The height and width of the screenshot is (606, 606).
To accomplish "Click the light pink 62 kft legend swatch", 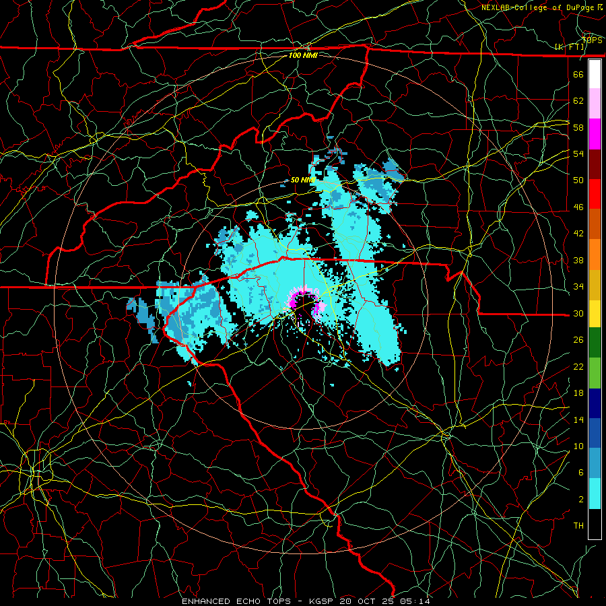I will (x=595, y=104).
